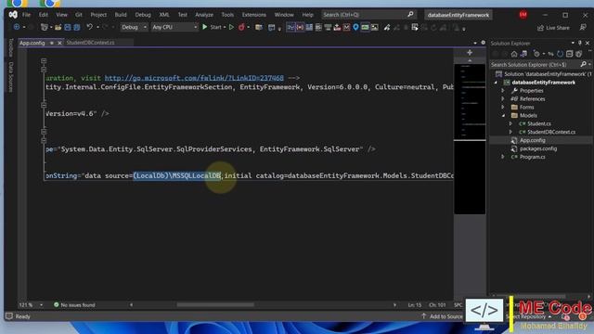Click the Open File folder icon
Viewport: 594px width, 334px height.
58,27
